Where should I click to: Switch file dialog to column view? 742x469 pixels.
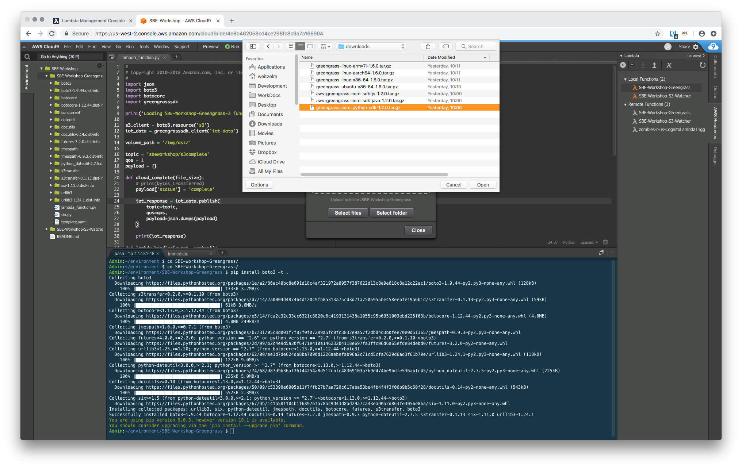[310, 46]
